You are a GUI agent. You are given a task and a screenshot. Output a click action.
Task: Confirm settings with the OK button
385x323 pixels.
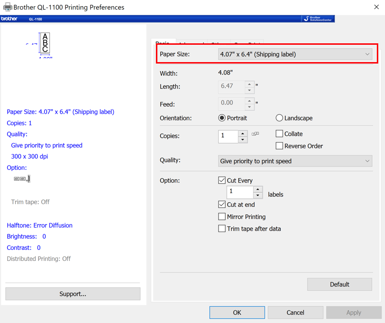(237, 312)
